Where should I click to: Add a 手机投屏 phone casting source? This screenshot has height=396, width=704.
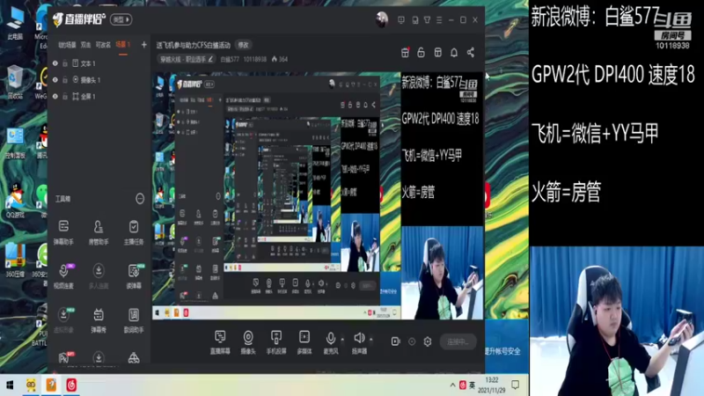[276, 342]
